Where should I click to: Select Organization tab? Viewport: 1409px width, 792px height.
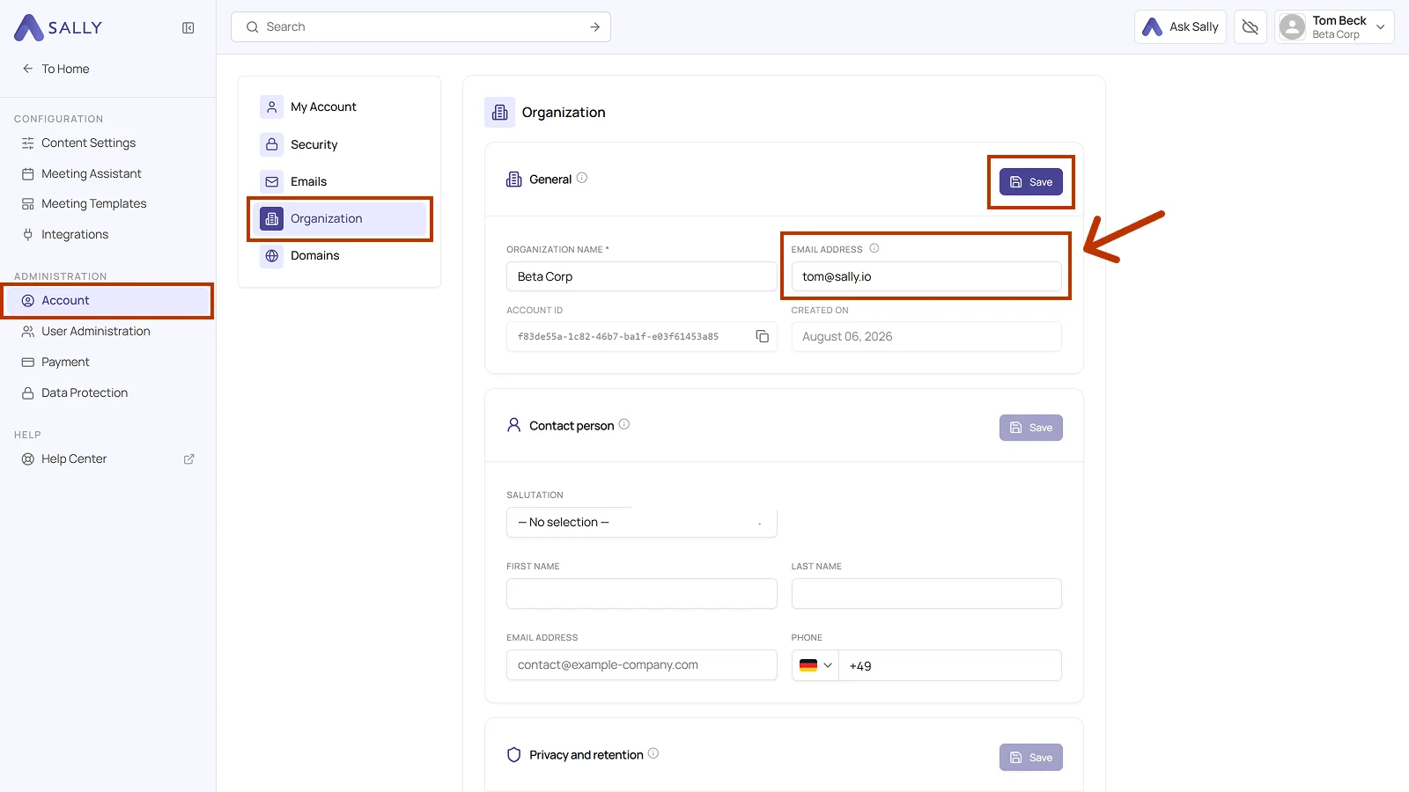[339, 218]
